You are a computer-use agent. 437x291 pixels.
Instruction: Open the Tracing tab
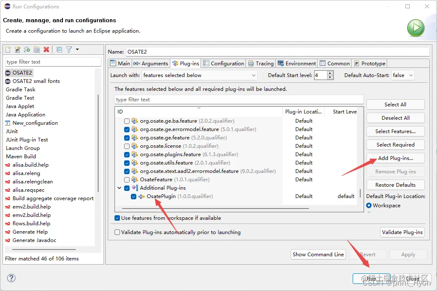click(x=261, y=63)
